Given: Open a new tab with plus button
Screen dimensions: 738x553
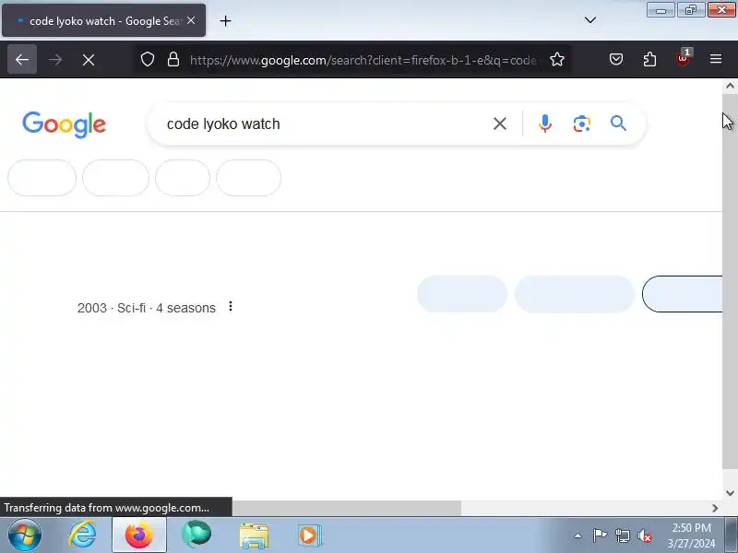Looking at the screenshot, I should coord(225,20).
